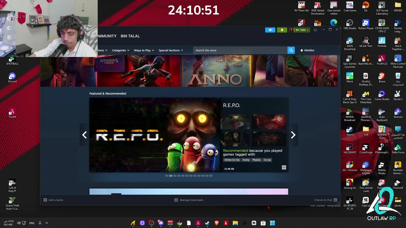Open the Epic Games Launcher desktop icon
The image size is (406, 228).
tap(350, 62)
